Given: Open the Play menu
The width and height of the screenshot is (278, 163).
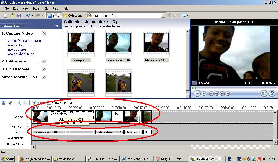Looking at the screenshot, I should (55, 8).
